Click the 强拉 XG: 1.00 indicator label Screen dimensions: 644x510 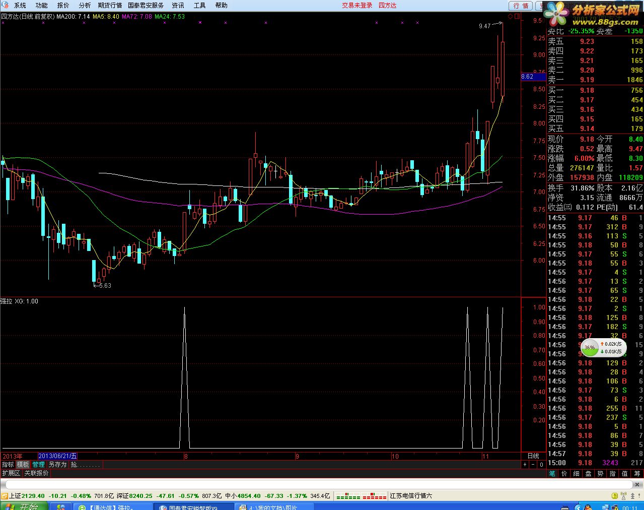point(19,301)
